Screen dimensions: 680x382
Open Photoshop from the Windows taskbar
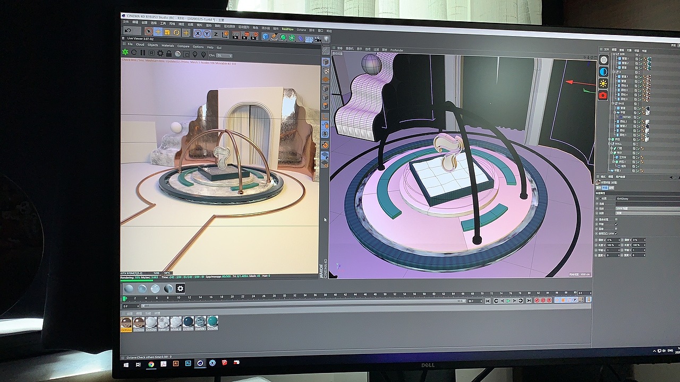point(188,363)
